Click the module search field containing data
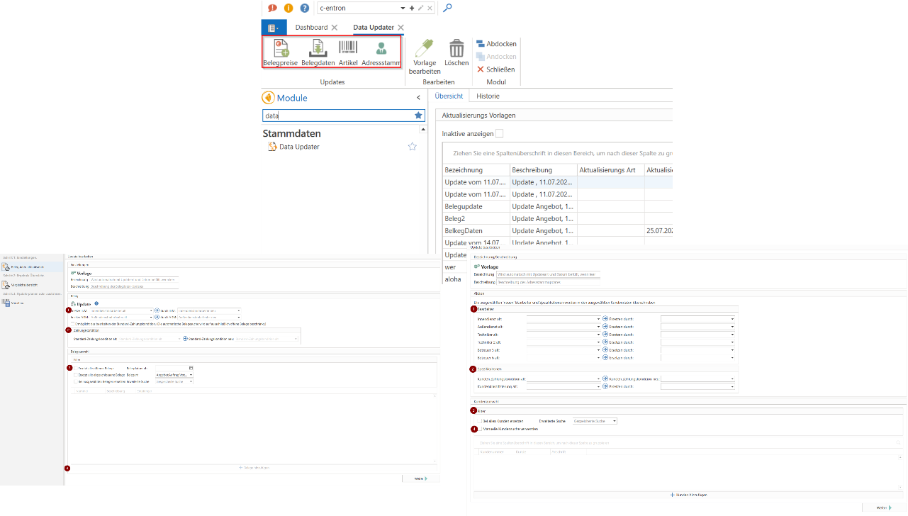The image size is (908, 516). pyautogui.click(x=337, y=116)
